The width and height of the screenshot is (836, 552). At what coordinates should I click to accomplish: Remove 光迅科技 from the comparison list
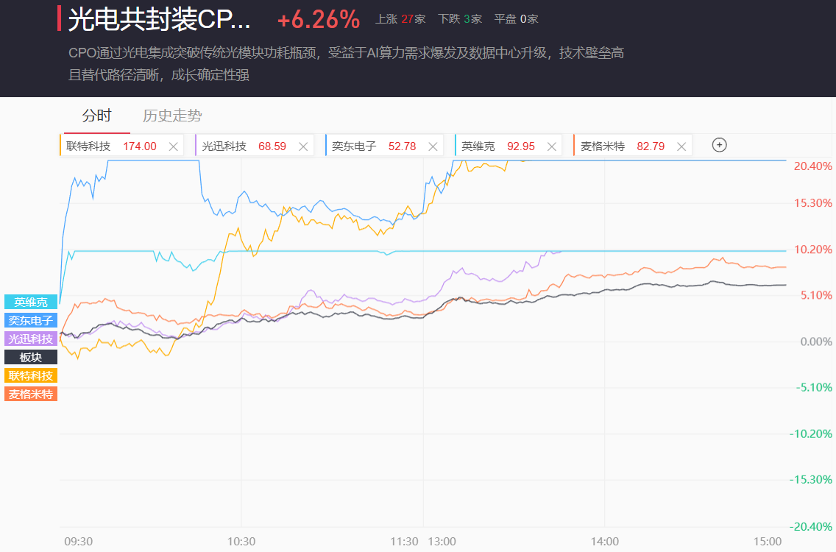pos(303,146)
